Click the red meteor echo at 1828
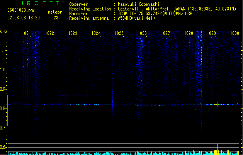This screenshot has height=155, width=243. 190,104
